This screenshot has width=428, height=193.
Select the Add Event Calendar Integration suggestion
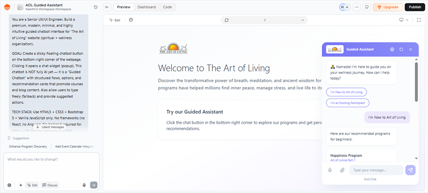pyautogui.click(x=75, y=146)
